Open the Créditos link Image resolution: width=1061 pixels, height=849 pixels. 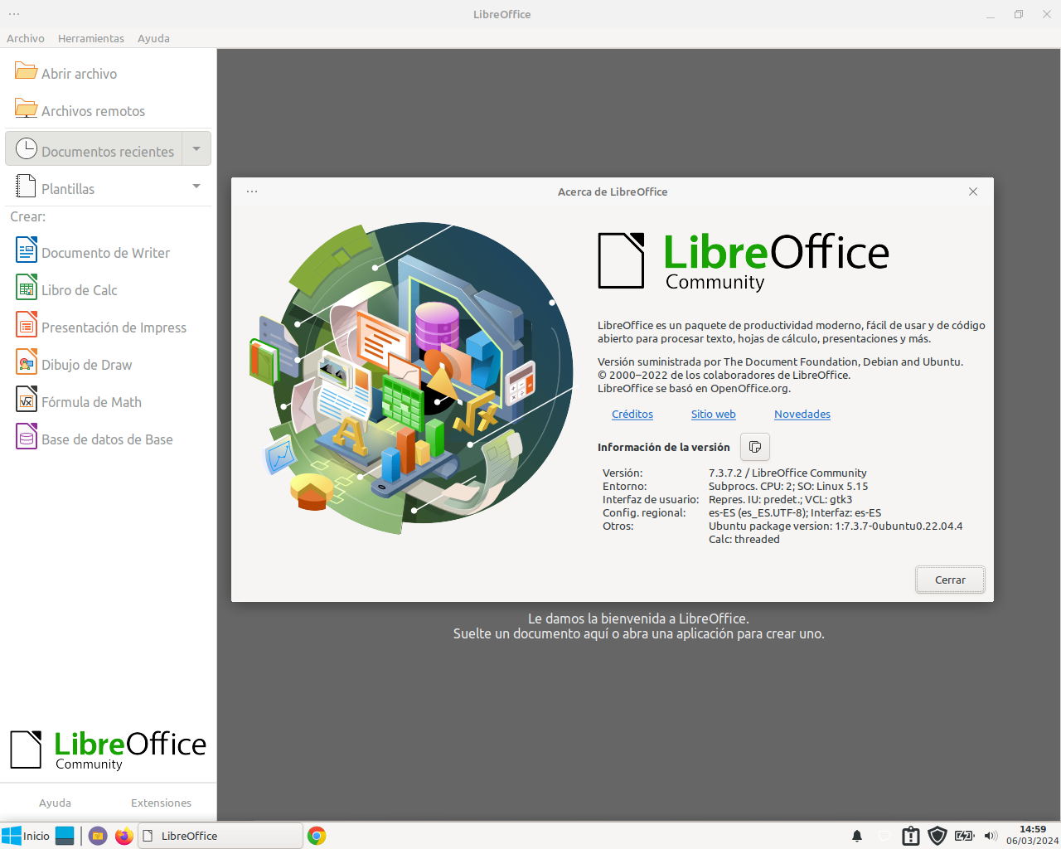click(632, 414)
